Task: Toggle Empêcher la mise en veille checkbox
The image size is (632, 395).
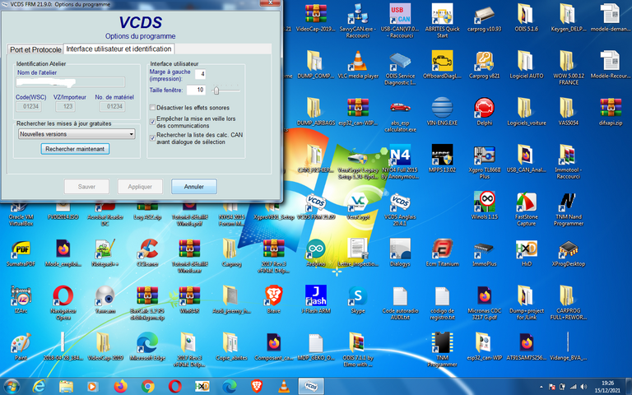Action: pyautogui.click(x=152, y=122)
